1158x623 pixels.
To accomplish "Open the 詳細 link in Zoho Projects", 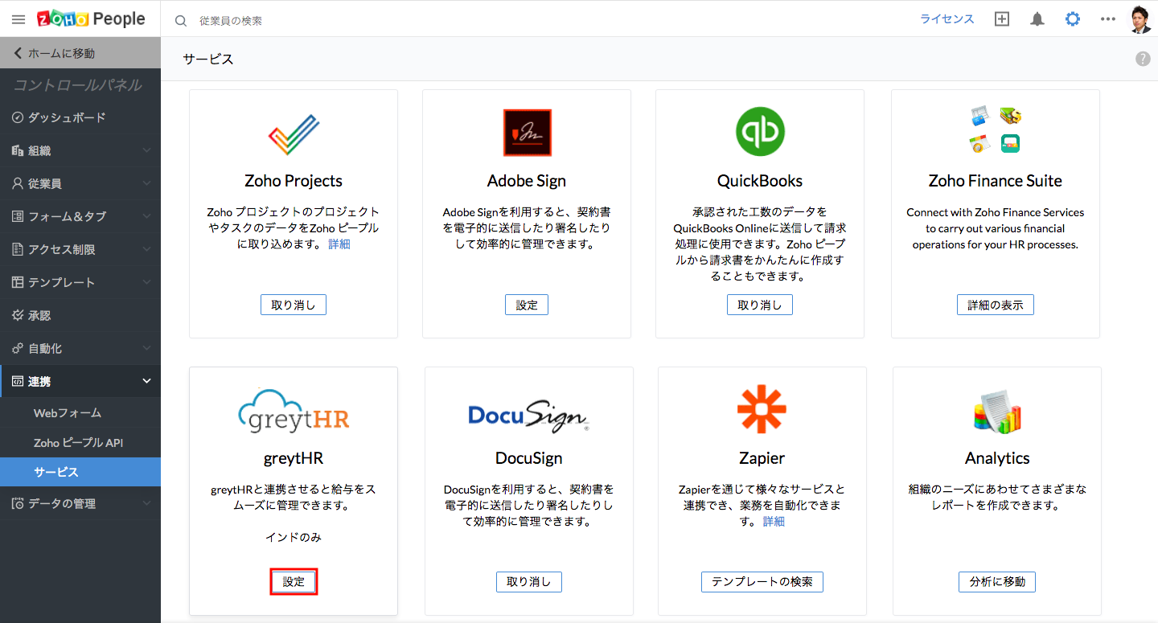I will [x=339, y=244].
